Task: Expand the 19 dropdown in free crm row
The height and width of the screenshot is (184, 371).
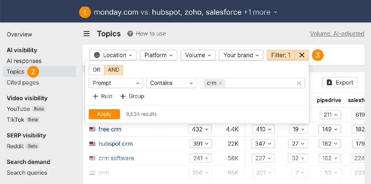Action: tap(298, 129)
